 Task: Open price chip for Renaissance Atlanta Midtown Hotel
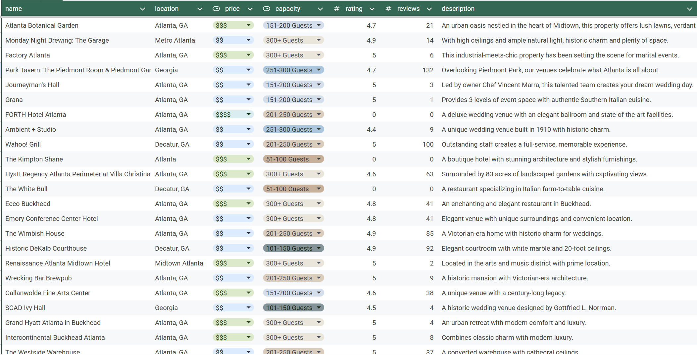click(233, 263)
